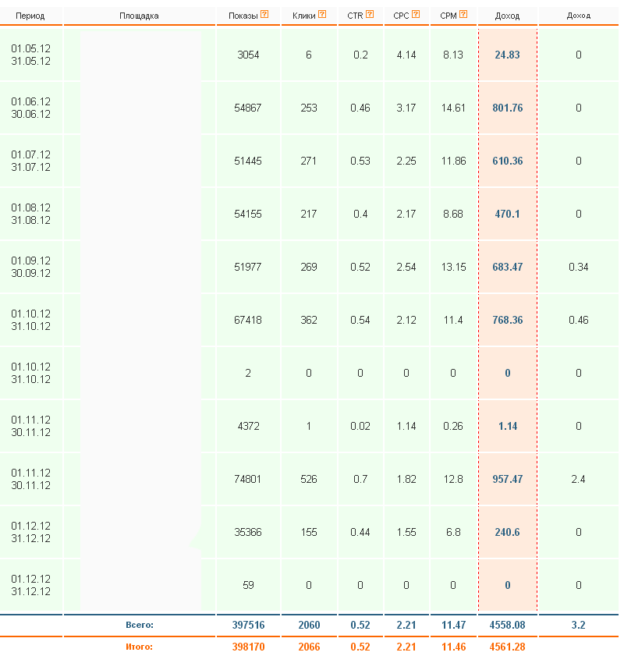Click impressions value 51445

pos(248,161)
